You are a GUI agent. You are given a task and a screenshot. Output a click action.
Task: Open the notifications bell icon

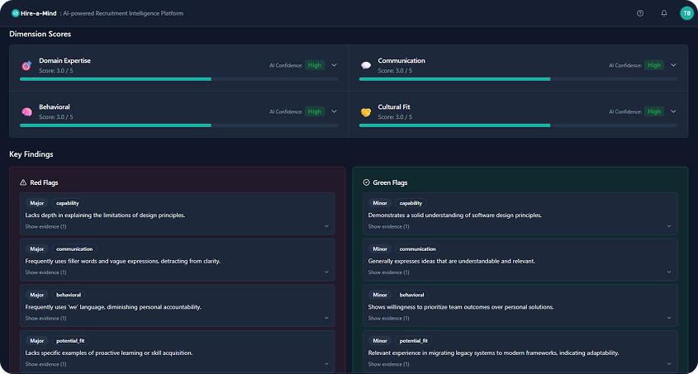pos(664,13)
